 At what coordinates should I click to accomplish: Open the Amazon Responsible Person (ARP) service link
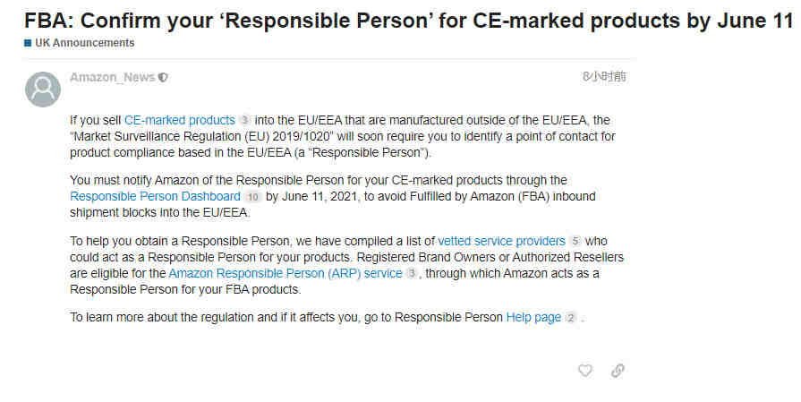pos(285,274)
